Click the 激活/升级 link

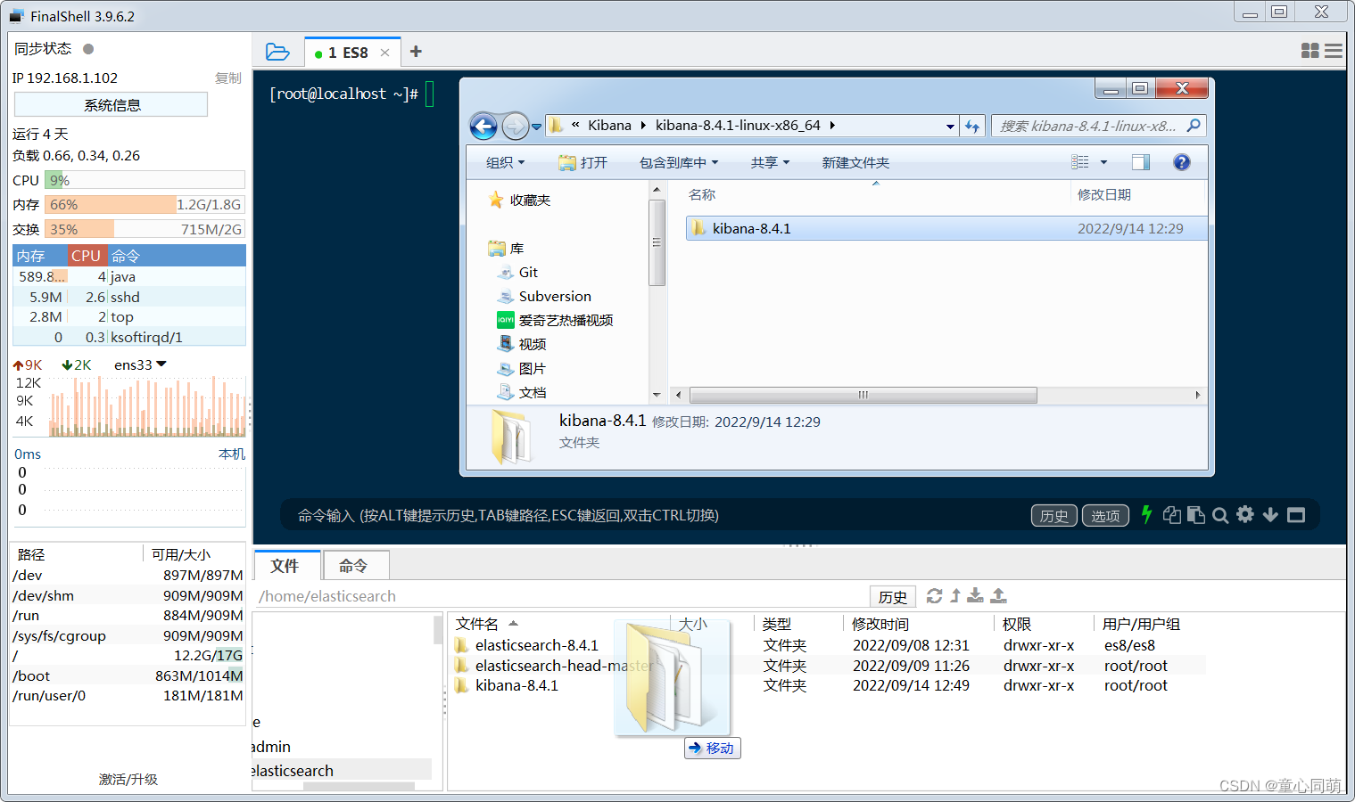(128, 779)
